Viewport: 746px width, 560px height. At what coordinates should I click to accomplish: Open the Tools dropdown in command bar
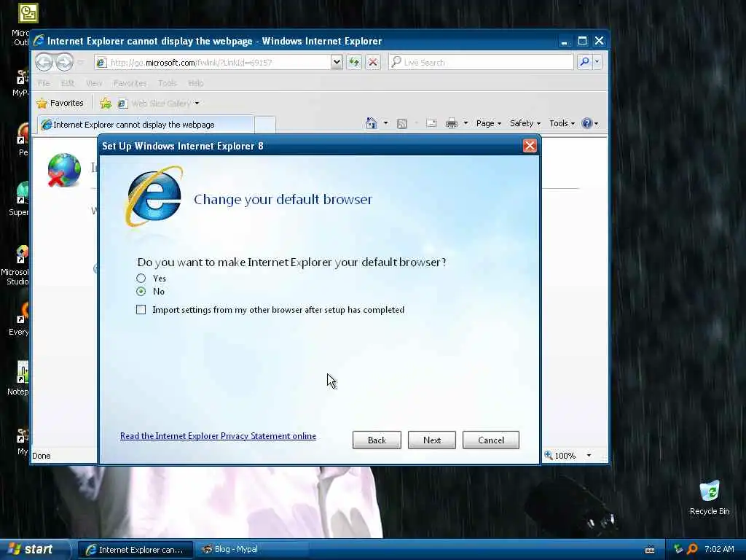pyautogui.click(x=562, y=123)
